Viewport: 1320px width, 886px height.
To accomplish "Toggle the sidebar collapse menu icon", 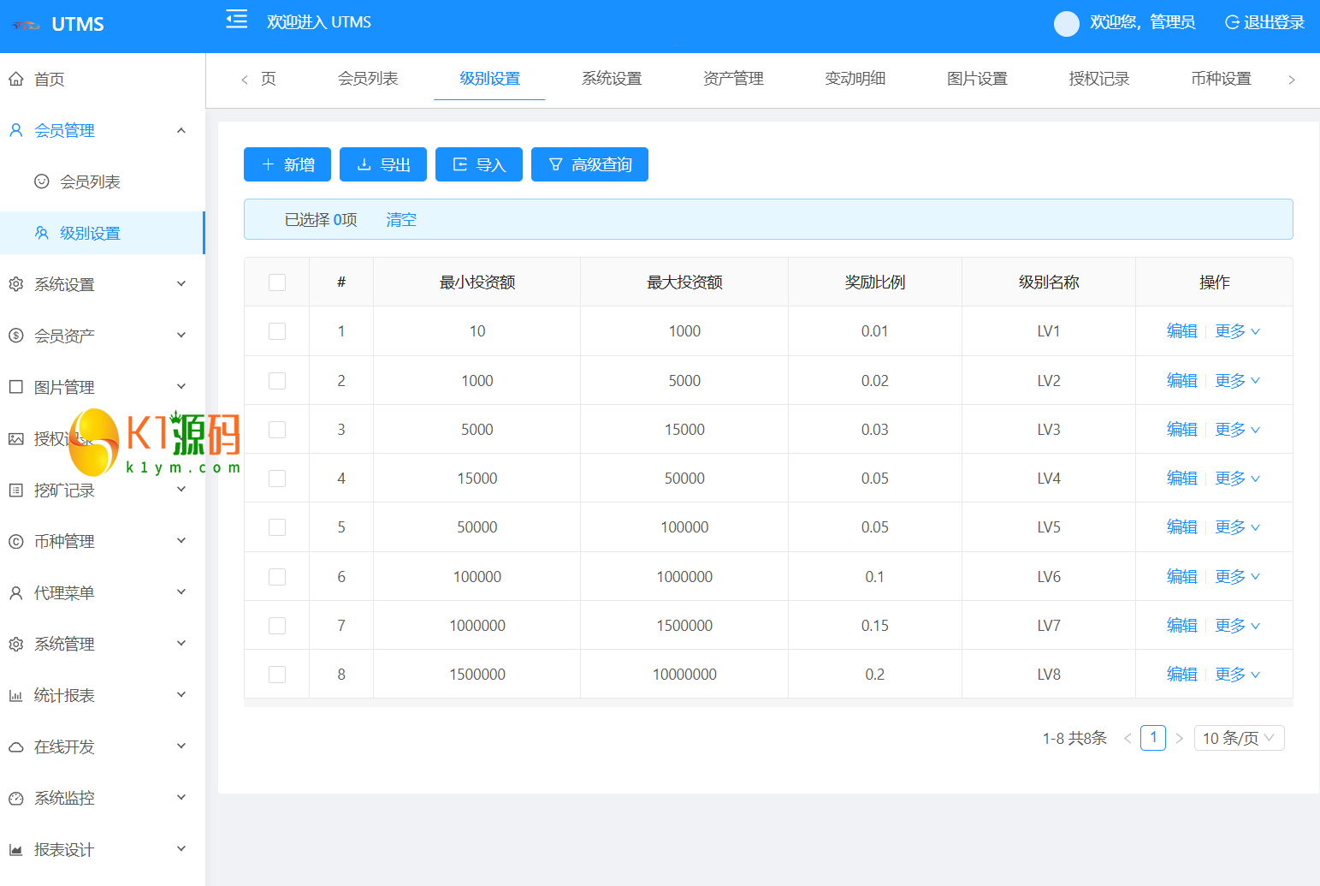I will 236,19.
